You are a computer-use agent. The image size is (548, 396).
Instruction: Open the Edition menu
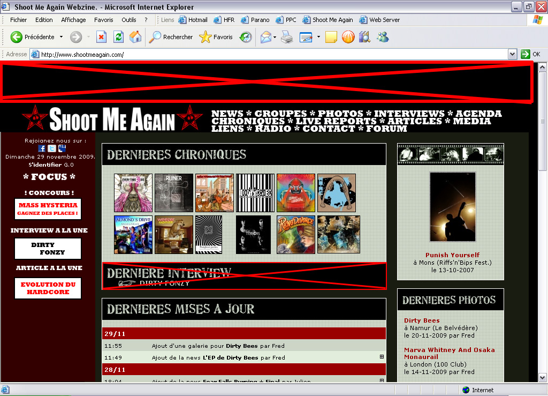44,20
